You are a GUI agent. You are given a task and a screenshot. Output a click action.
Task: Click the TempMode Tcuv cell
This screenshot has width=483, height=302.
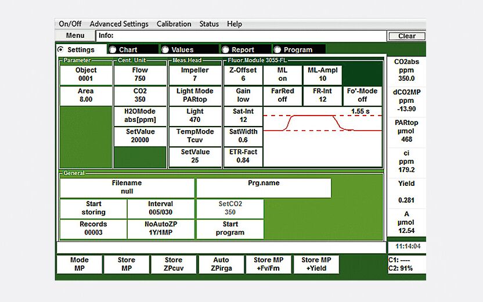195,136
